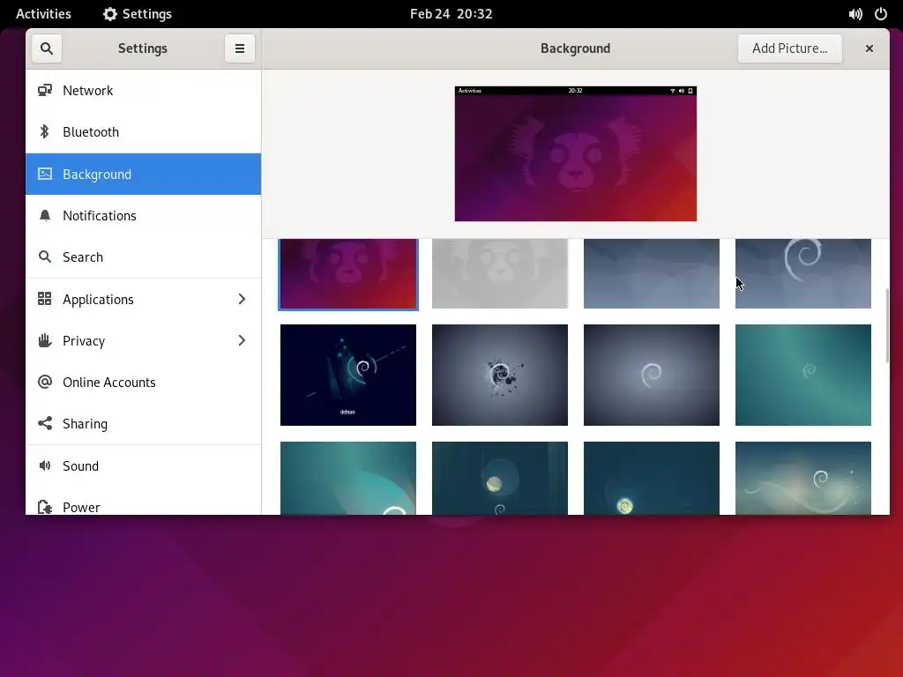Click the Sound speaker icon in sidebar

coord(45,465)
